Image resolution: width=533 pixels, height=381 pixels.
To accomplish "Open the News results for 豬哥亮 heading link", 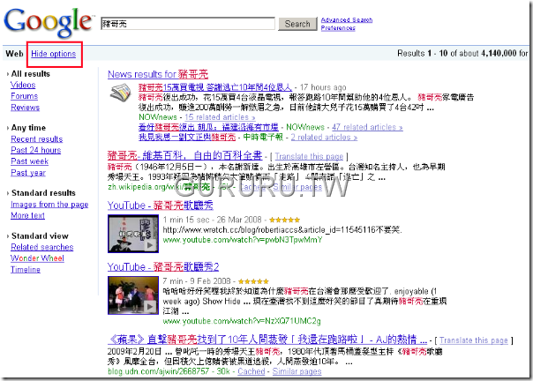I will 158,74.
